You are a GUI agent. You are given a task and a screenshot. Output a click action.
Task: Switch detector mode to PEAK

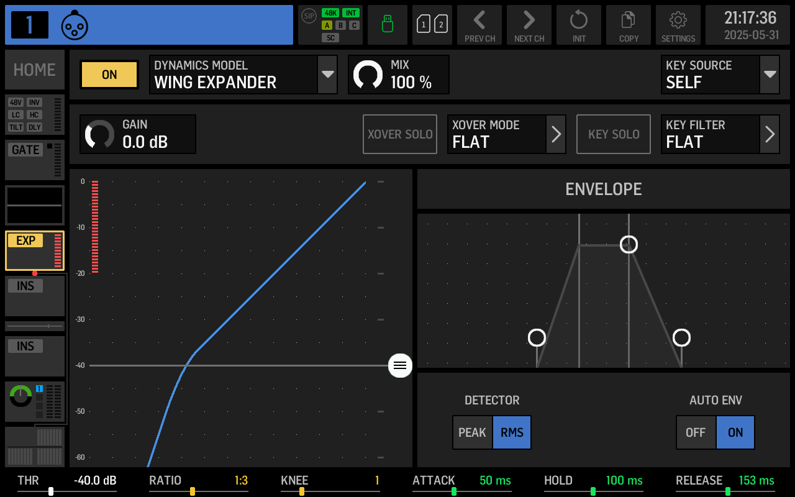(x=472, y=432)
